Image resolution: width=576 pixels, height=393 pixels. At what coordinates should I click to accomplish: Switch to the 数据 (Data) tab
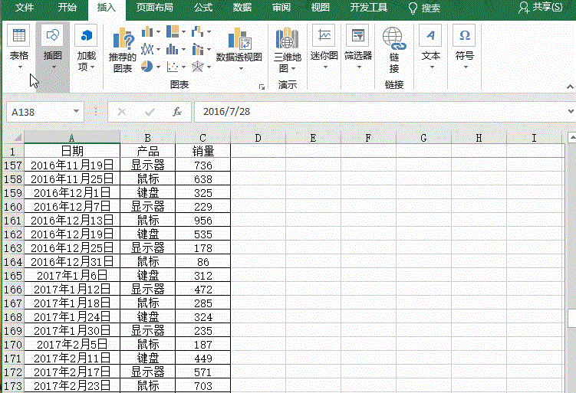pyautogui.click(x=242, y=8)
